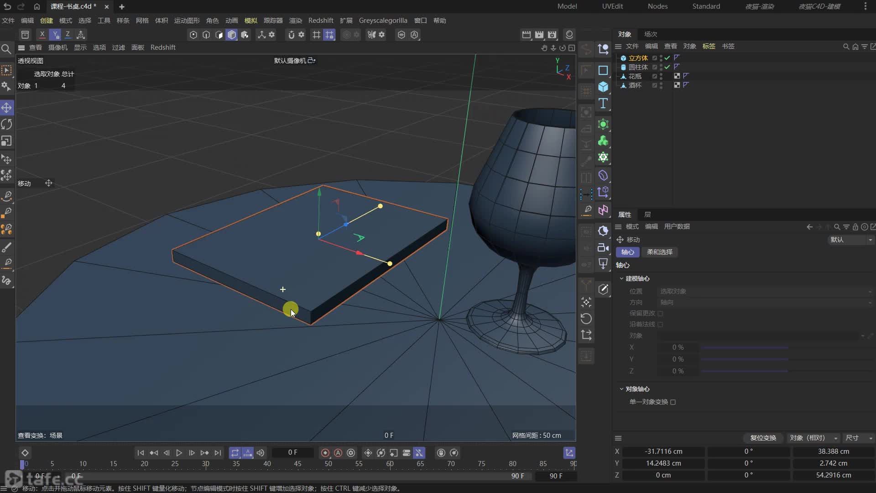Click the camera object icon
The height and width of the screenshot is (493, 876).
[603, 247]
